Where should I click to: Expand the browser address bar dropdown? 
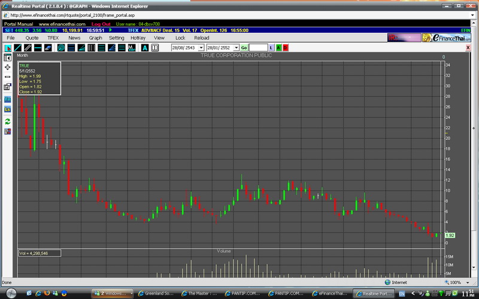pos(472,15)
